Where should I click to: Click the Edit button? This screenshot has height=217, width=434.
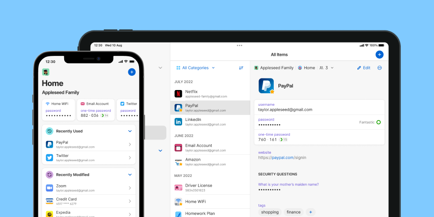pyautogui.click(x=364, y=68)
